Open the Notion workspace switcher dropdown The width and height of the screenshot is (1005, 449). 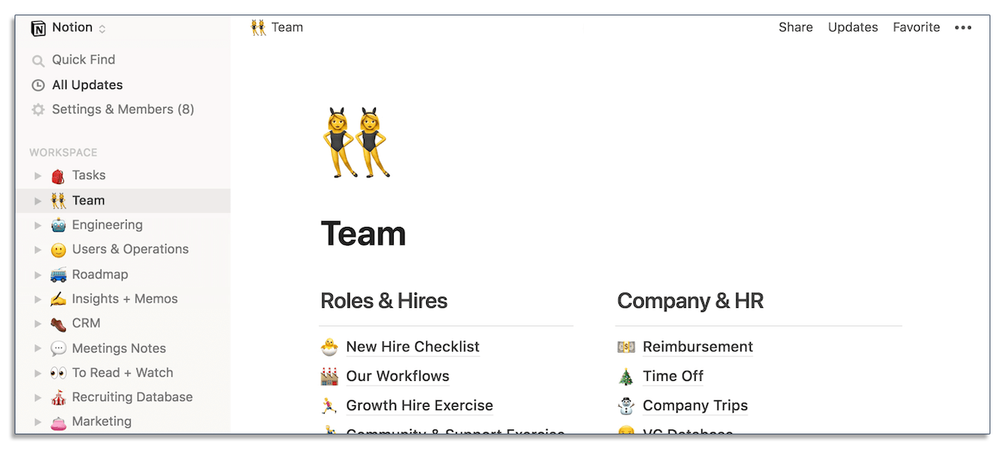click(x=101, y=28)
